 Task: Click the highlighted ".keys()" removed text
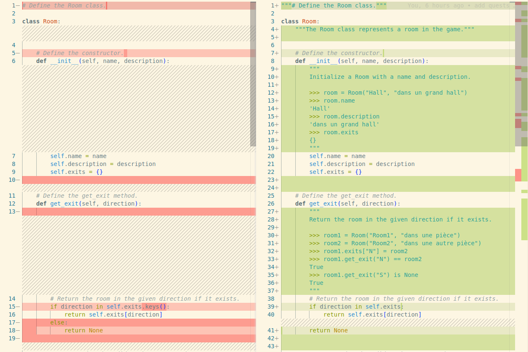click(x=154, y=307)
